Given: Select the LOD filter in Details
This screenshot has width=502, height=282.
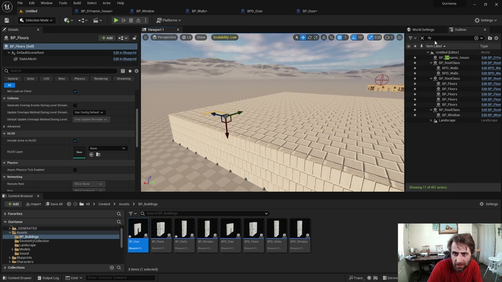Looking at the screenshot, I should 46,79.
